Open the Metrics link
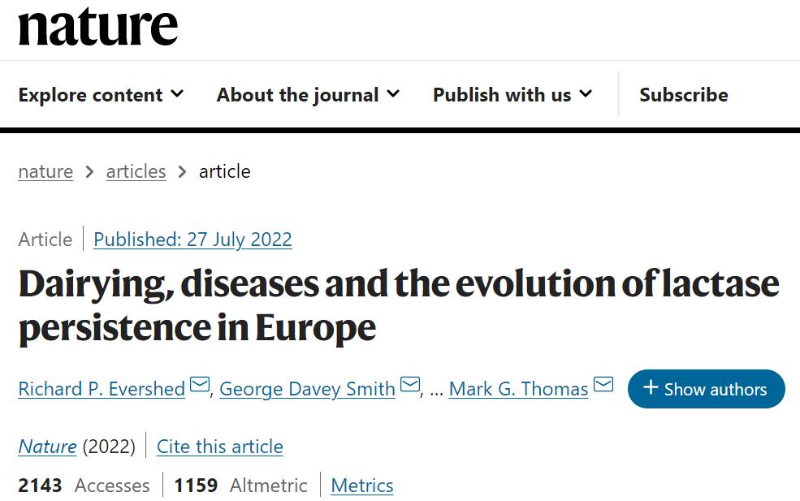 362,486
